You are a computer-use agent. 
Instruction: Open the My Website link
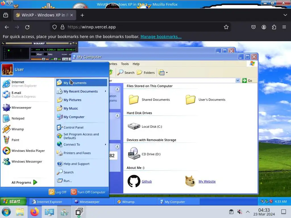point(207,181)
